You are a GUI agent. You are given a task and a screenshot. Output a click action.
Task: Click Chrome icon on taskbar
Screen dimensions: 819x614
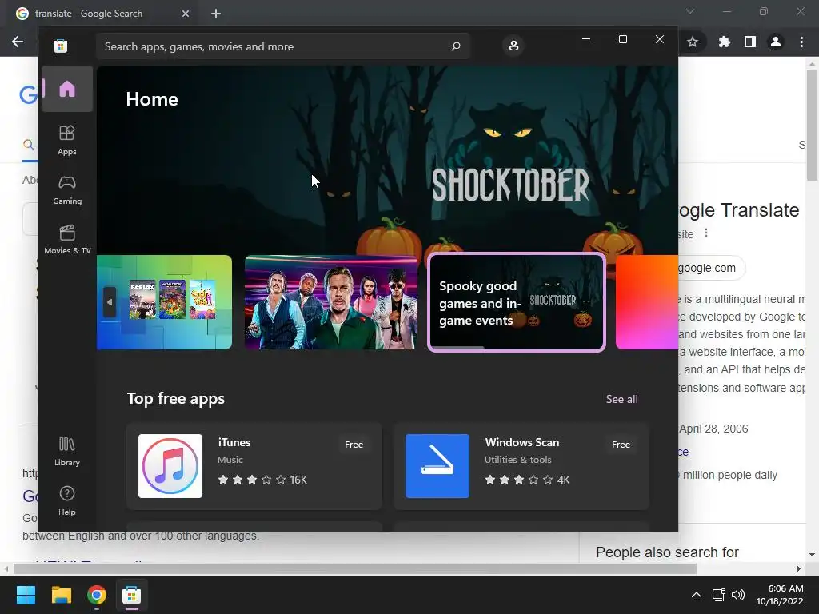pos(97,595)
